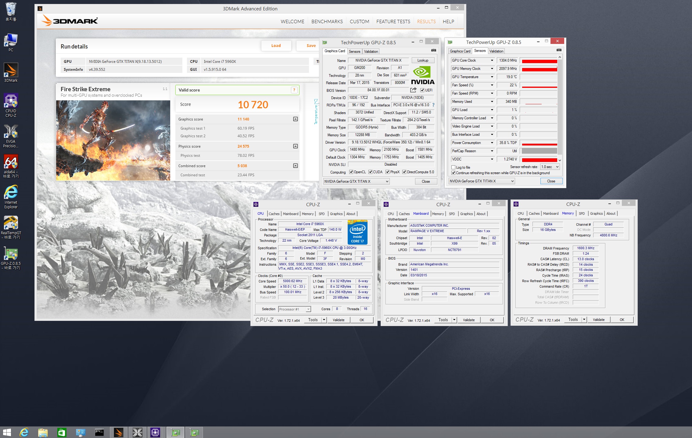Open the FEATURE TESTS tab in 3DMark
Viewport: 692px width, 438px height.
(x=393, y=21)
